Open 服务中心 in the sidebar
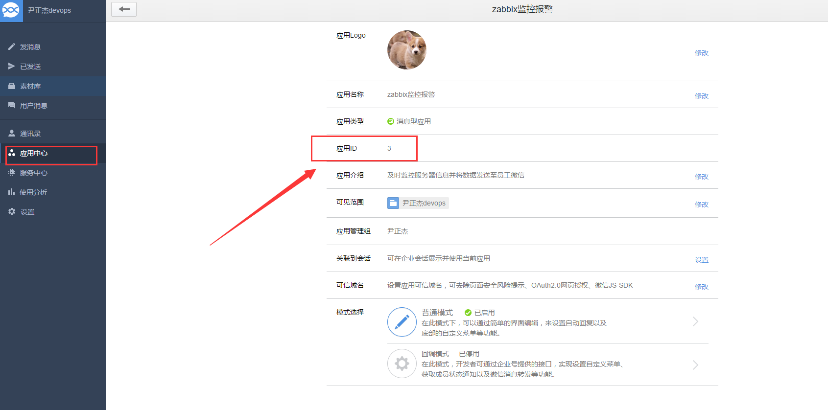Viewport: 828px width, 410px height. [x=53, y=173]
